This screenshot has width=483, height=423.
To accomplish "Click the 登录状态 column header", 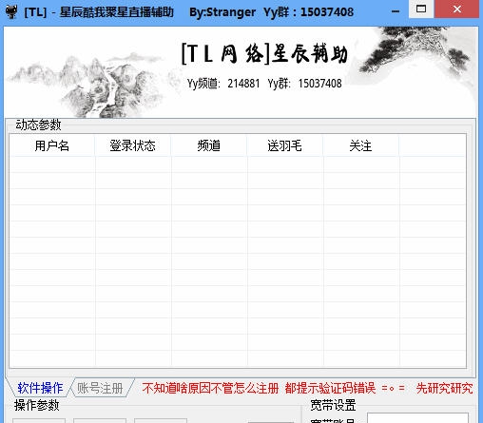I will tap(132, 145).
